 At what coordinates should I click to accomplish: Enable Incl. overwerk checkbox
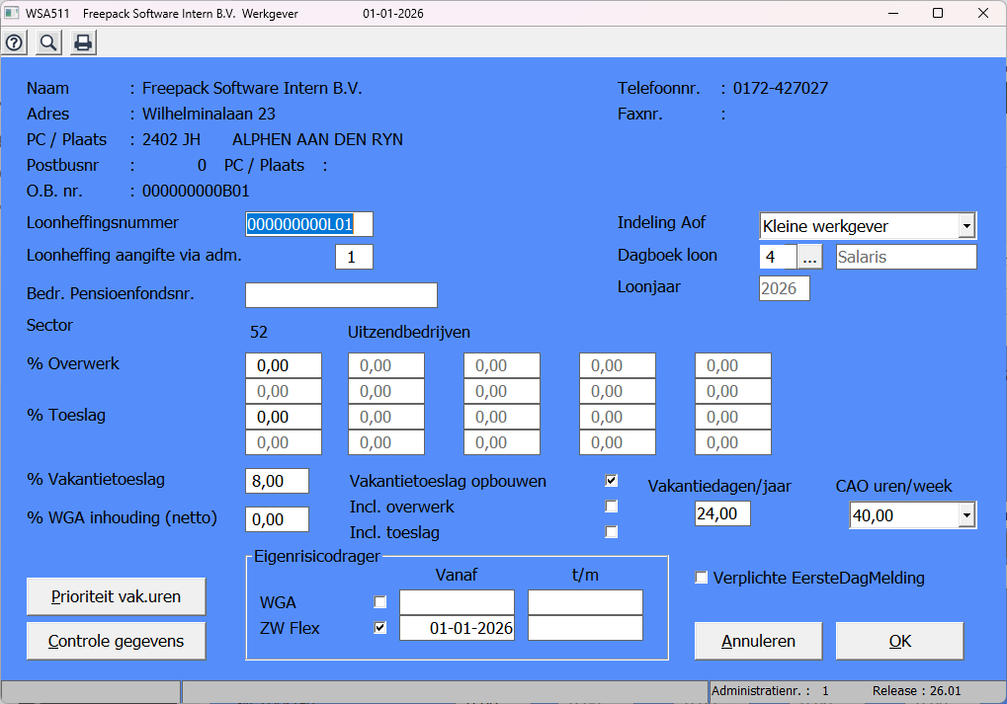pos(612,507)
